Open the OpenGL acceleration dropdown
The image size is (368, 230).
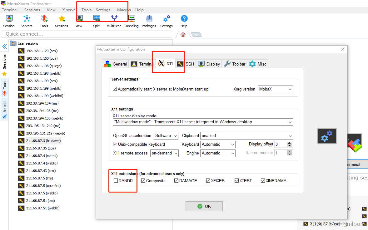click(x=166, y=135)
